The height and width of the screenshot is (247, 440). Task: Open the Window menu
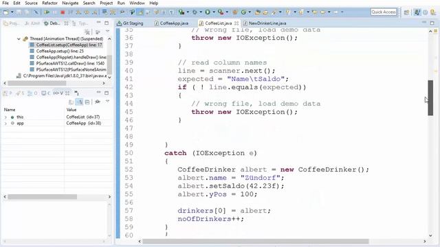[137, 3]
